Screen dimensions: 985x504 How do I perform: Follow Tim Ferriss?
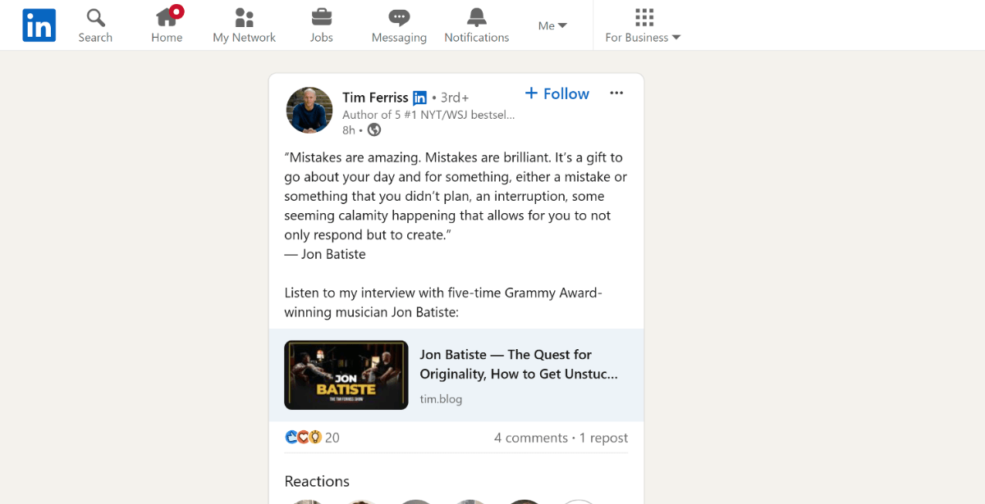pos(557,93)
